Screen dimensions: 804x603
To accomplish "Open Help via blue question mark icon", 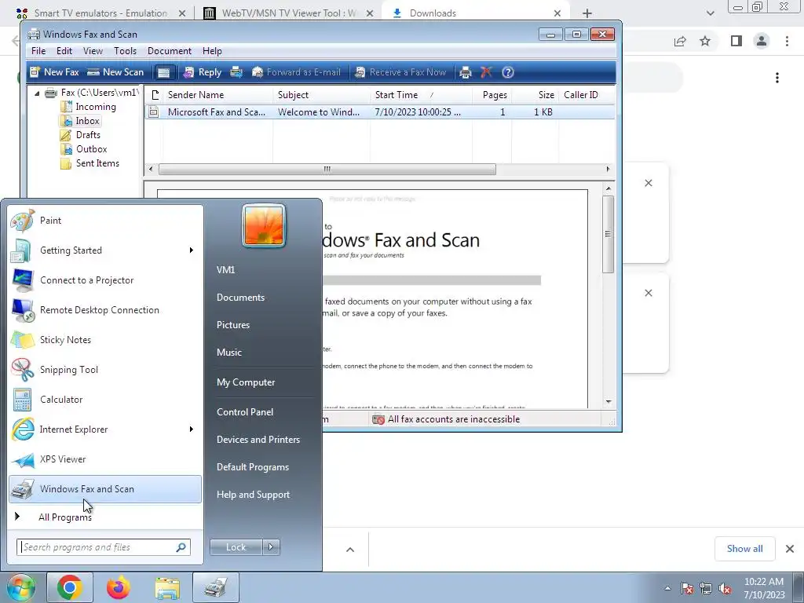I will (x=508, y=72).
